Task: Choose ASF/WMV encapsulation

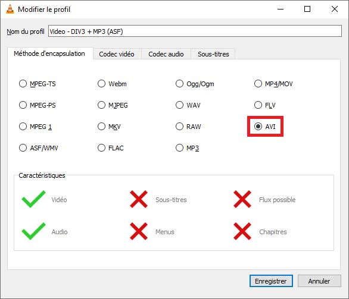Action: 23,148
